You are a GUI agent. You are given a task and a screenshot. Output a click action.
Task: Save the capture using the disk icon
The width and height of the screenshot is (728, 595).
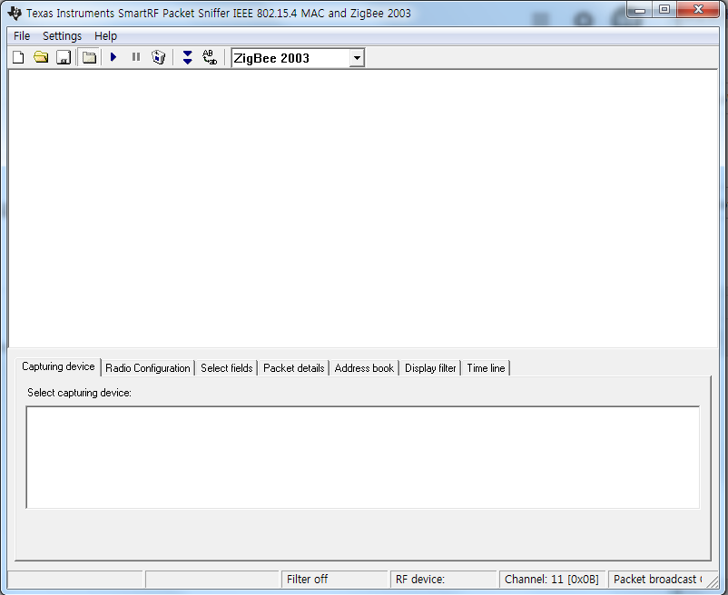[x=64, y=57]
